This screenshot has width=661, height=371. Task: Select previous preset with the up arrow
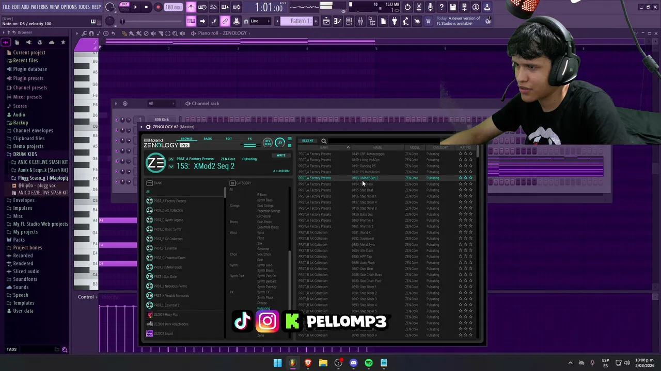point(171,159)
